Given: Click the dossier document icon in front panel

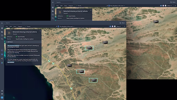Looking at the screenshot, I should pyautogui.click(x=9, y=33).
